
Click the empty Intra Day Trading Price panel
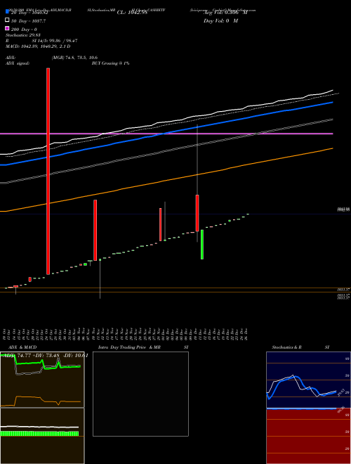click(140, 394)
